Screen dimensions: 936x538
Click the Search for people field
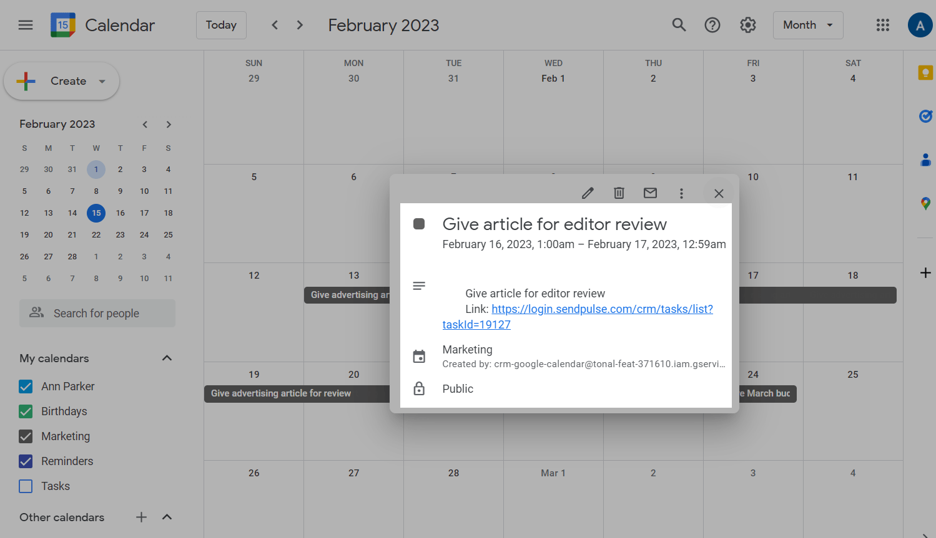tap(97, 314)
